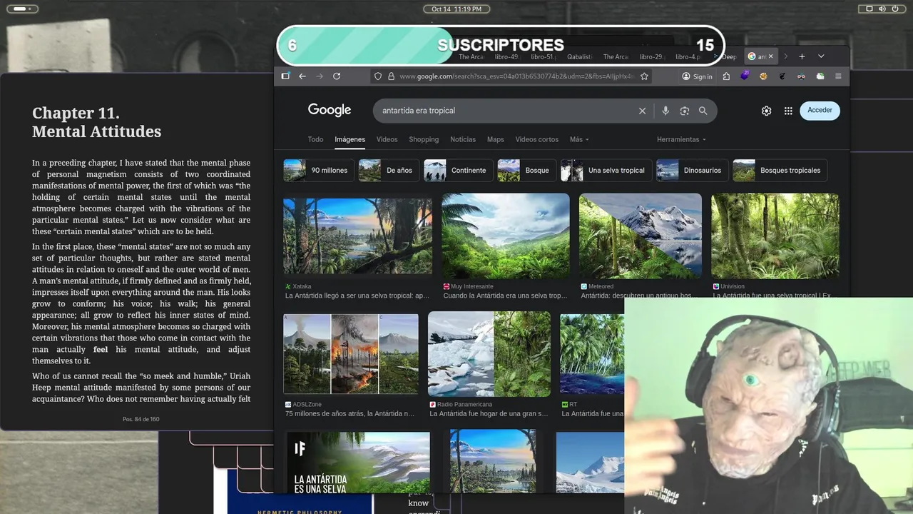
Task: Filter images by Dinosaurios chip
Action: [x=692, y=171]
